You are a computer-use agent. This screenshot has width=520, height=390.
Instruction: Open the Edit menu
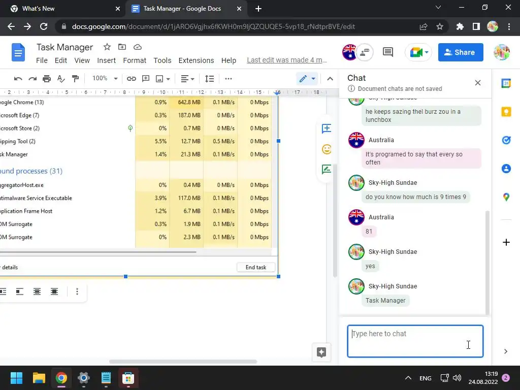click(61, 60)
